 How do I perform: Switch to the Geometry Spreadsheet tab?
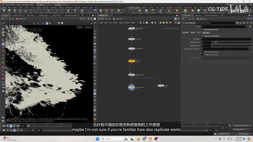tap(71, 15)
